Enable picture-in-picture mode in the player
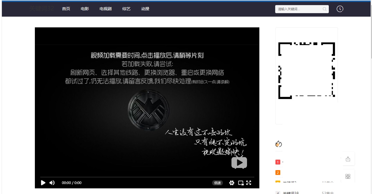The width and height of the screenshot is (372, 194). pos(241,183)
